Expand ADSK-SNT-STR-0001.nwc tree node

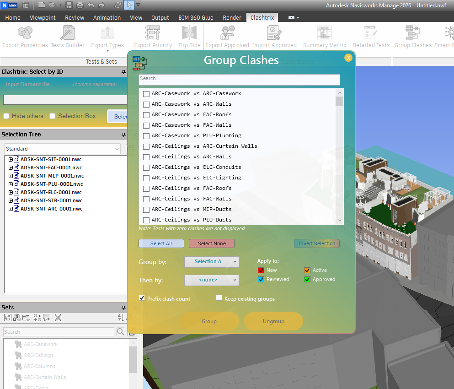[x=11, y=200]
